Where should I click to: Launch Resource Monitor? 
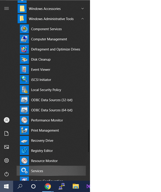click(x=44, y=161)
